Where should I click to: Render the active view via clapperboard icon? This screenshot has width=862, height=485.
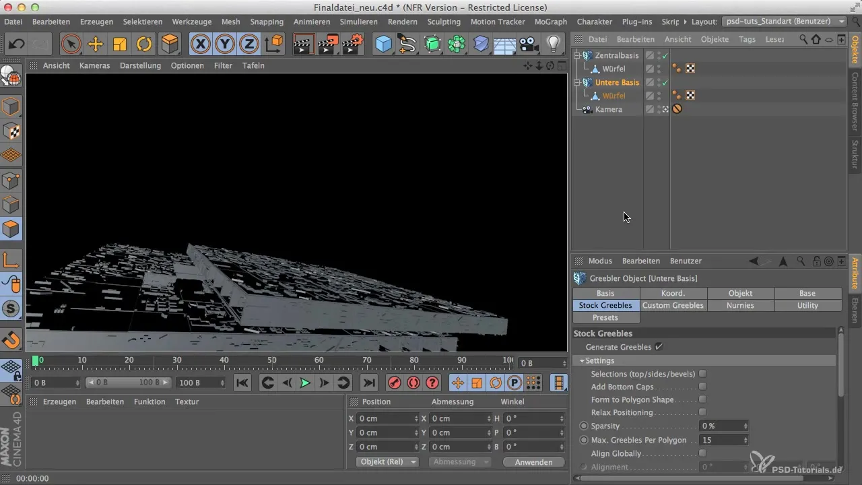304,44
